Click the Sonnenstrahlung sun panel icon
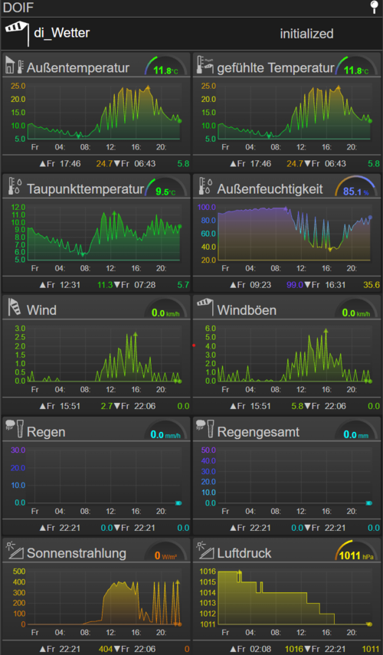Image resolution: width=383 pixels, height=655 pixels. (x=15, y=550)
